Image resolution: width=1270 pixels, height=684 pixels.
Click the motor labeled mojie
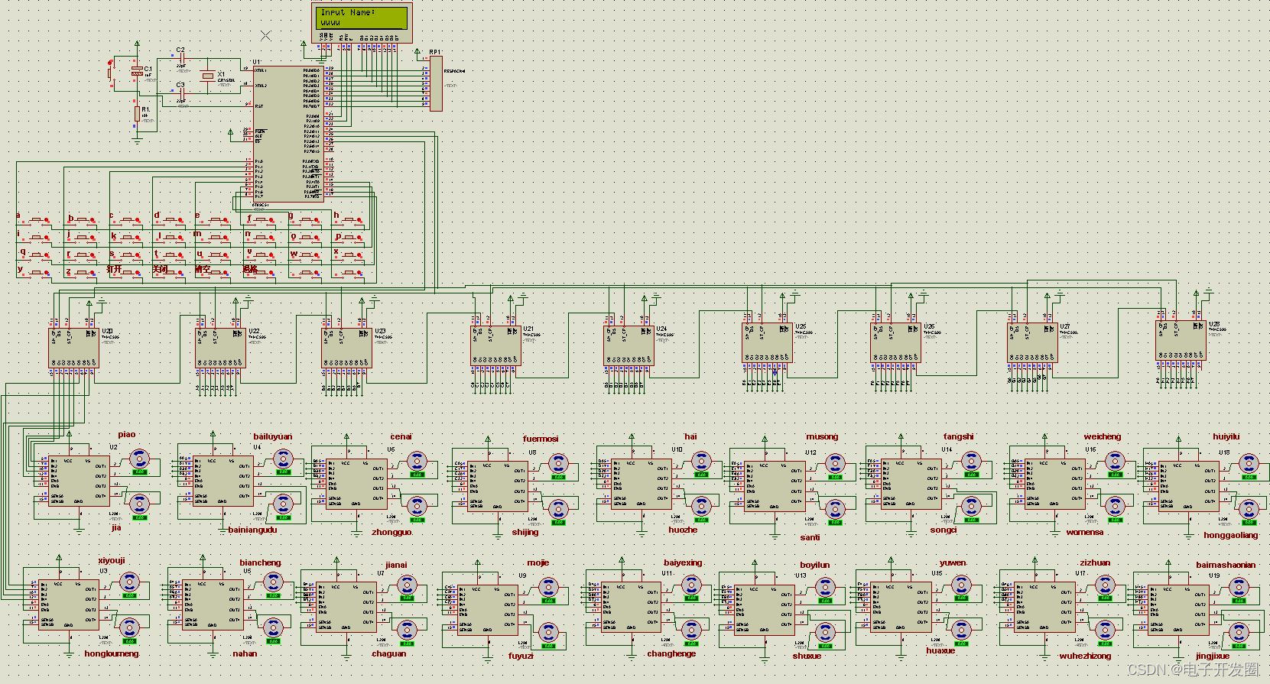(547, 587)
